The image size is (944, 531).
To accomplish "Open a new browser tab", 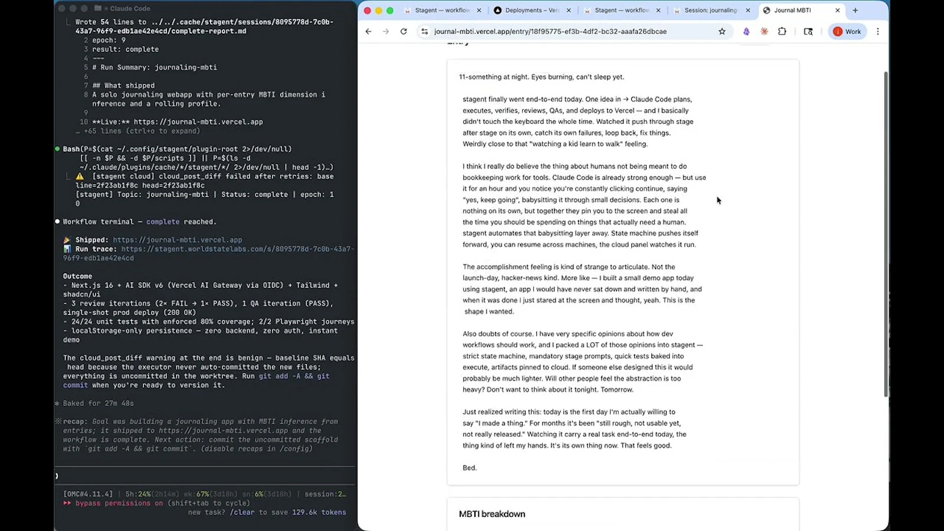I will (855, 10).
